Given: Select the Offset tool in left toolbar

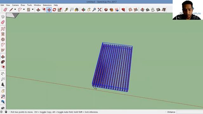Looking at the screenshot, I should 3,67.
